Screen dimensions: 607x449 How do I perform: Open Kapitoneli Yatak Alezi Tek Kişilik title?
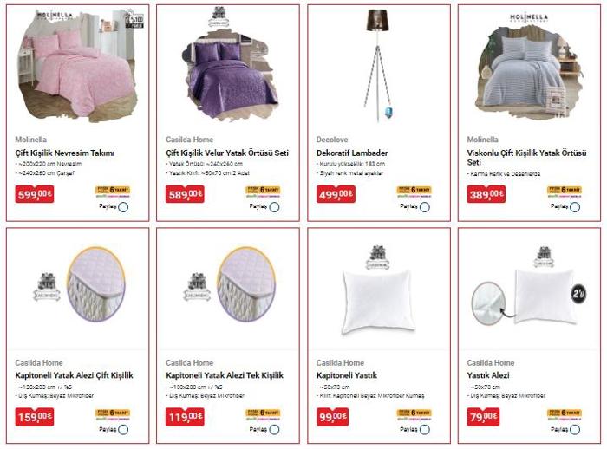[x=225, y=375]
